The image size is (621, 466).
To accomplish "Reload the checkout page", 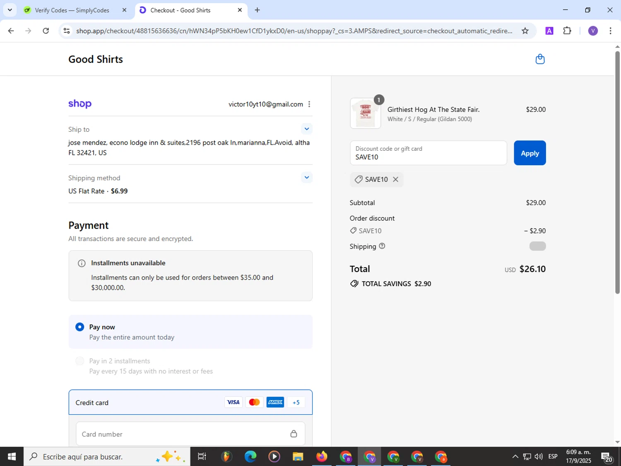I will (x=46, y=31).
